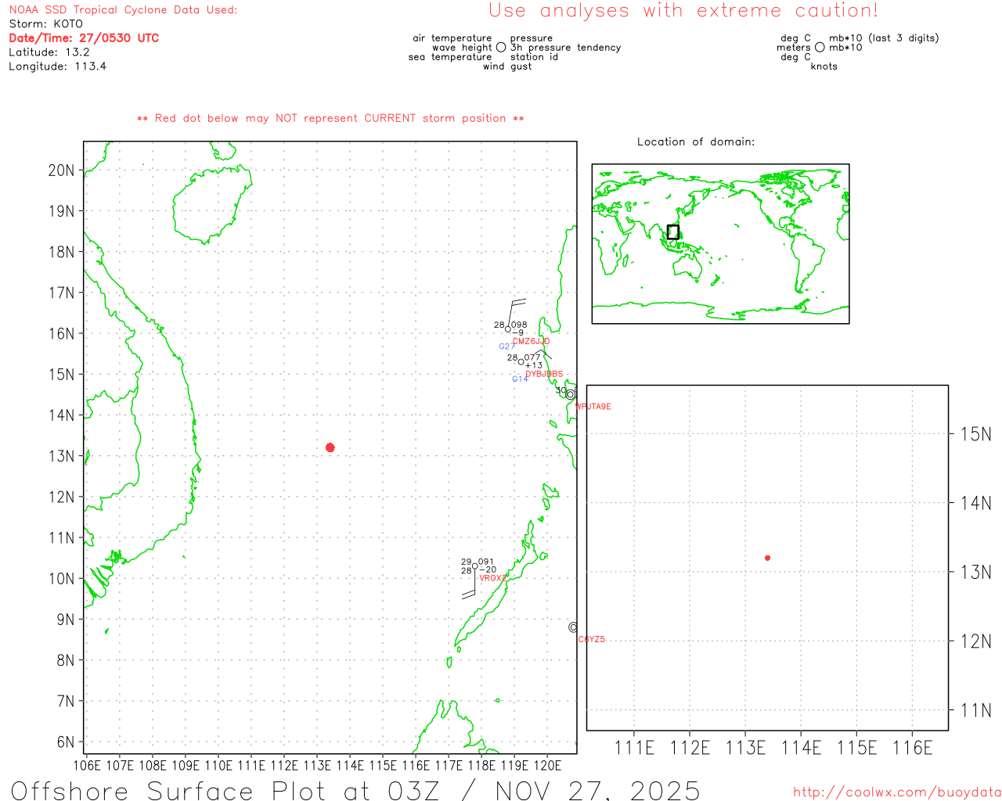
Task: Click station circle above DYBJBBS label
Action: (521, 361)
